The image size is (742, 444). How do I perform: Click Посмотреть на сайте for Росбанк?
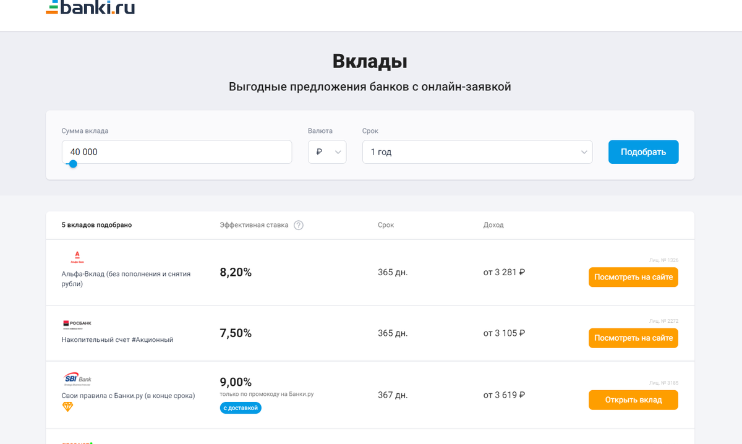(633, 338)
